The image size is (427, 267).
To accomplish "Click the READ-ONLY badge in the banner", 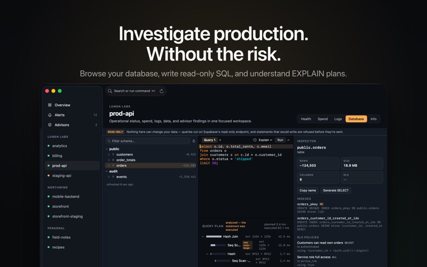I will coord(115,132).
